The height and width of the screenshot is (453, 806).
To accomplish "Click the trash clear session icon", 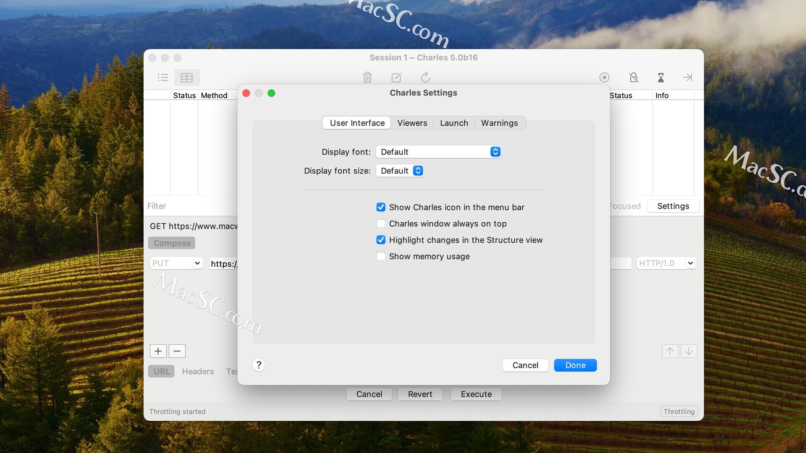I will (x=367, y=77).
